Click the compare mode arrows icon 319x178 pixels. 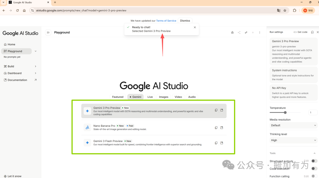point(246,32)
